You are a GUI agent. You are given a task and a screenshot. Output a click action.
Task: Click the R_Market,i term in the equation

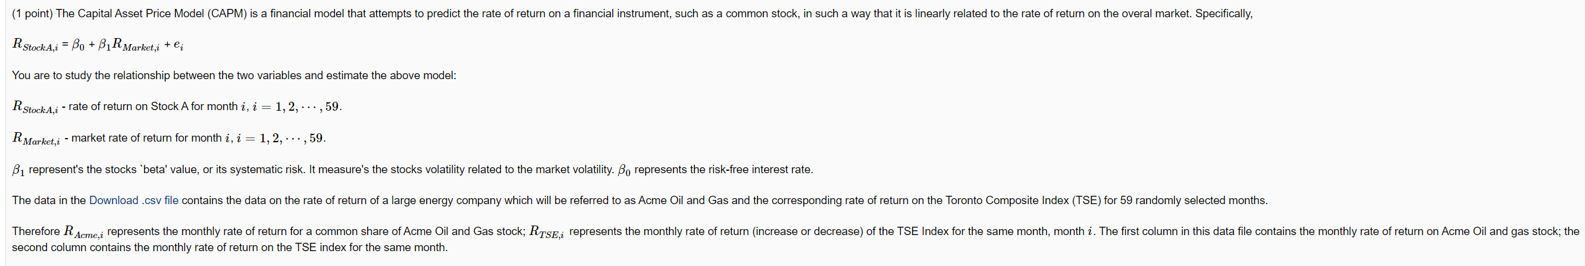click(136, 46)
